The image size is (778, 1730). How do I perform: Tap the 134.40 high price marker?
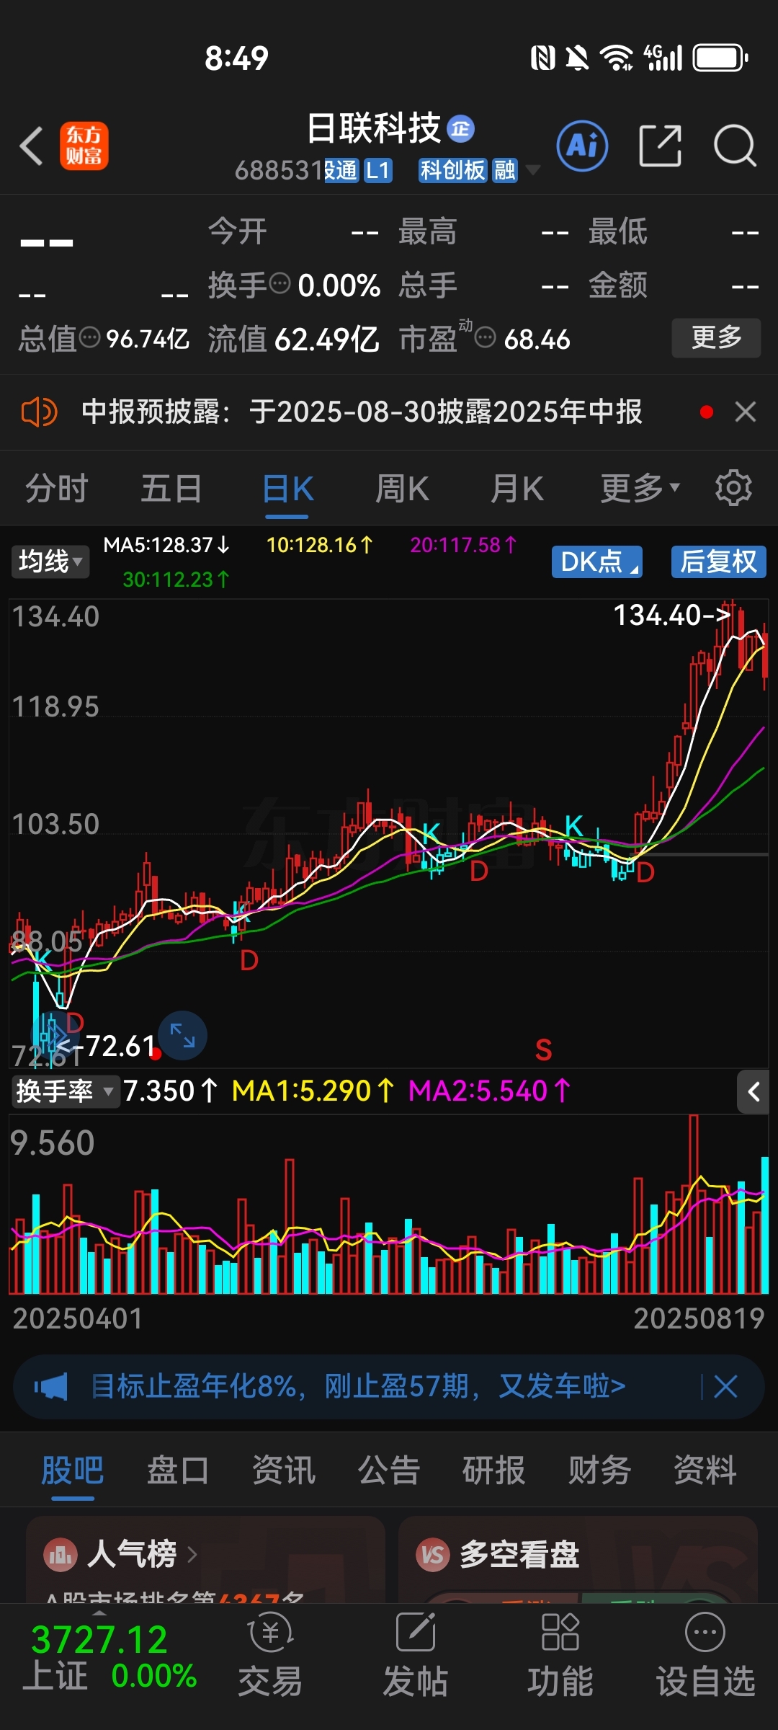(671, 616)
